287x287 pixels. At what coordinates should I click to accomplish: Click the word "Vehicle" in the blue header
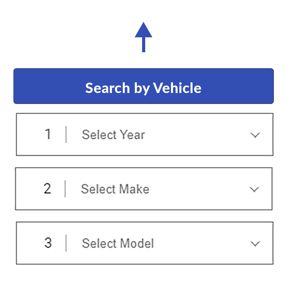pyautogui.click(x=177, y=88)
